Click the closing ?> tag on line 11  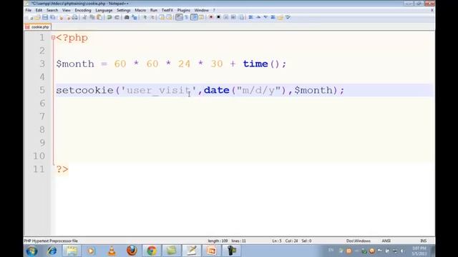(x=62, y=169)
